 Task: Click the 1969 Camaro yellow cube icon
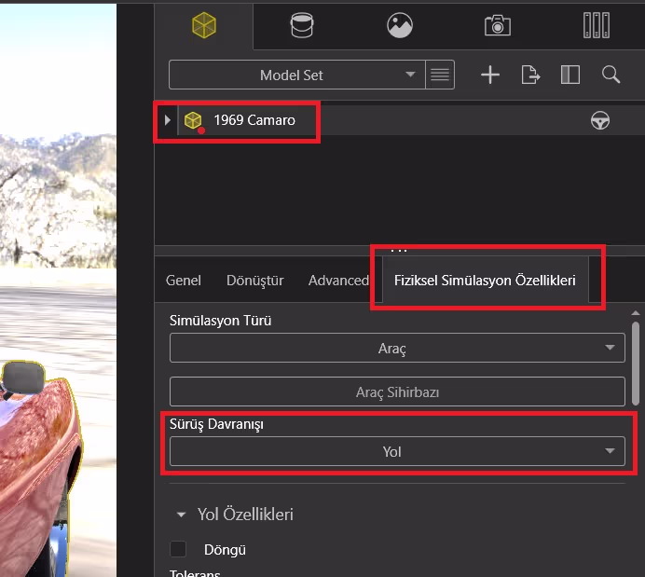point(193,120)
